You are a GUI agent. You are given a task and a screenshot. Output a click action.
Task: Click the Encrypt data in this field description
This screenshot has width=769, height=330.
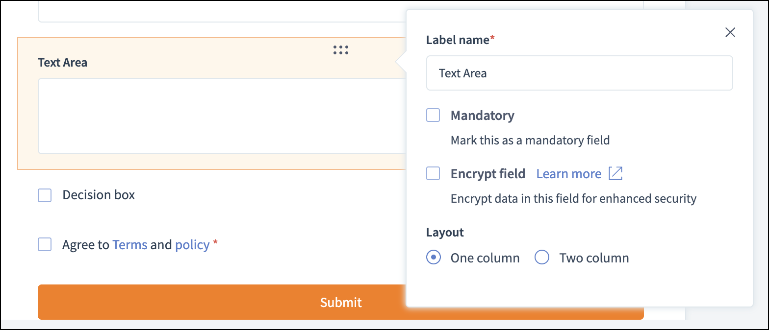click(573, 198)
